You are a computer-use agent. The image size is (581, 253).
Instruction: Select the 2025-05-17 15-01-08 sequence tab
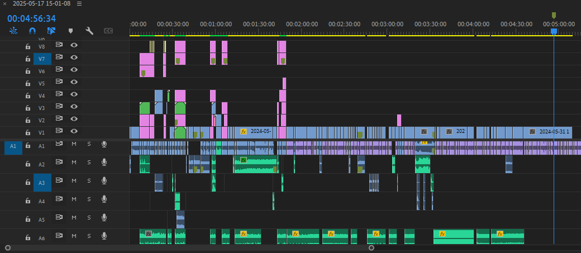41,4
